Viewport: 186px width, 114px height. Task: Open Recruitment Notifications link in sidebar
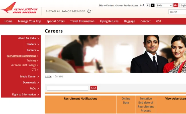[x=21, y=56]
